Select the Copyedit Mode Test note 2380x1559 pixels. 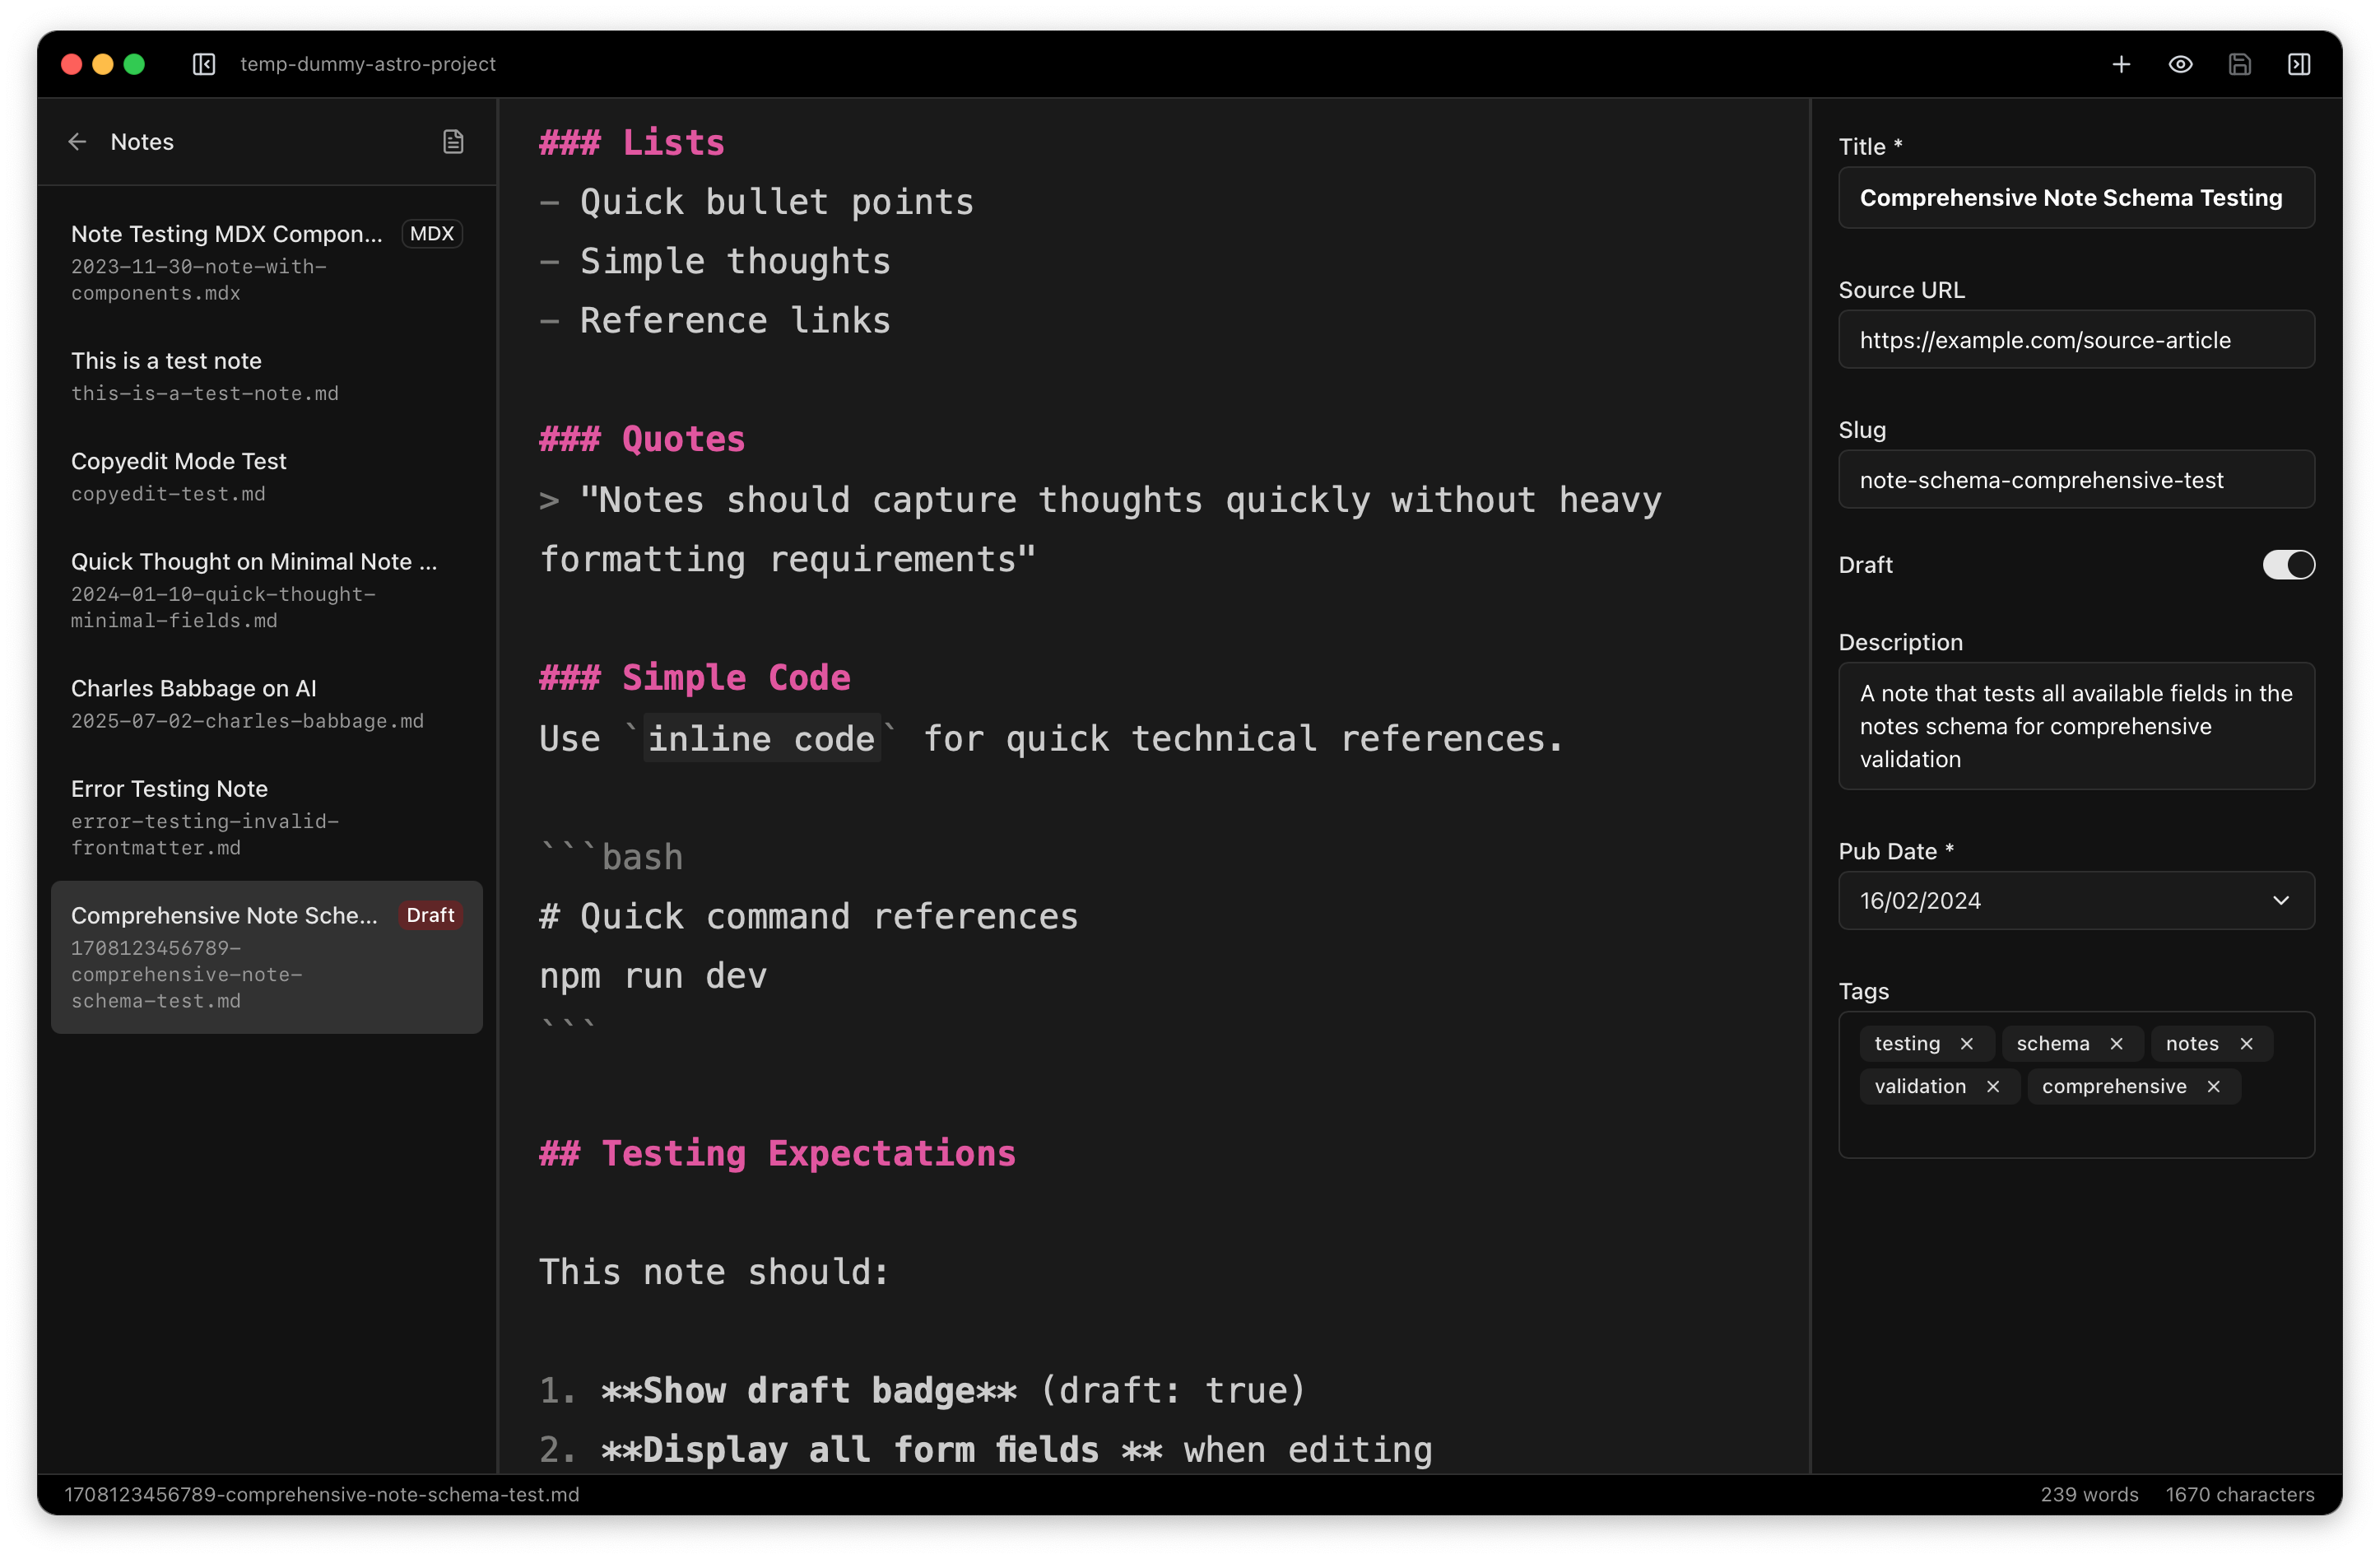pos(266,476)
